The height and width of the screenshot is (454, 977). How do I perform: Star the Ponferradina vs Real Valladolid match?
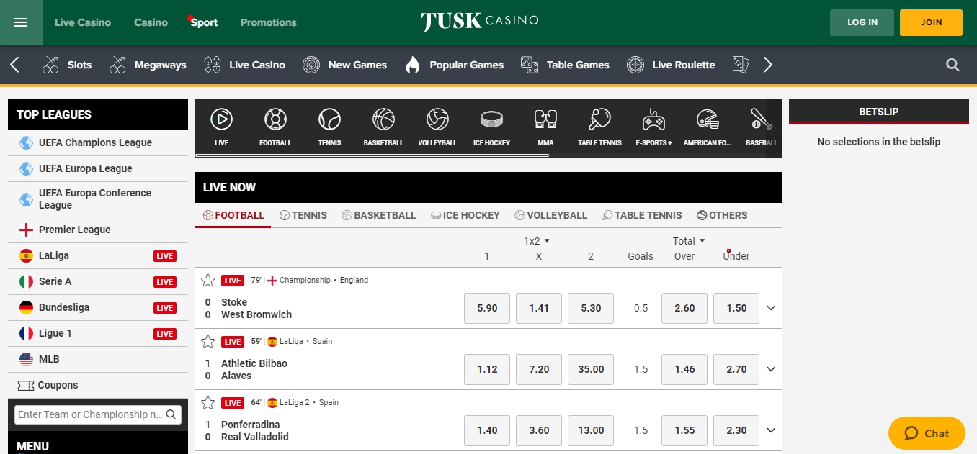tap(208, 403)
